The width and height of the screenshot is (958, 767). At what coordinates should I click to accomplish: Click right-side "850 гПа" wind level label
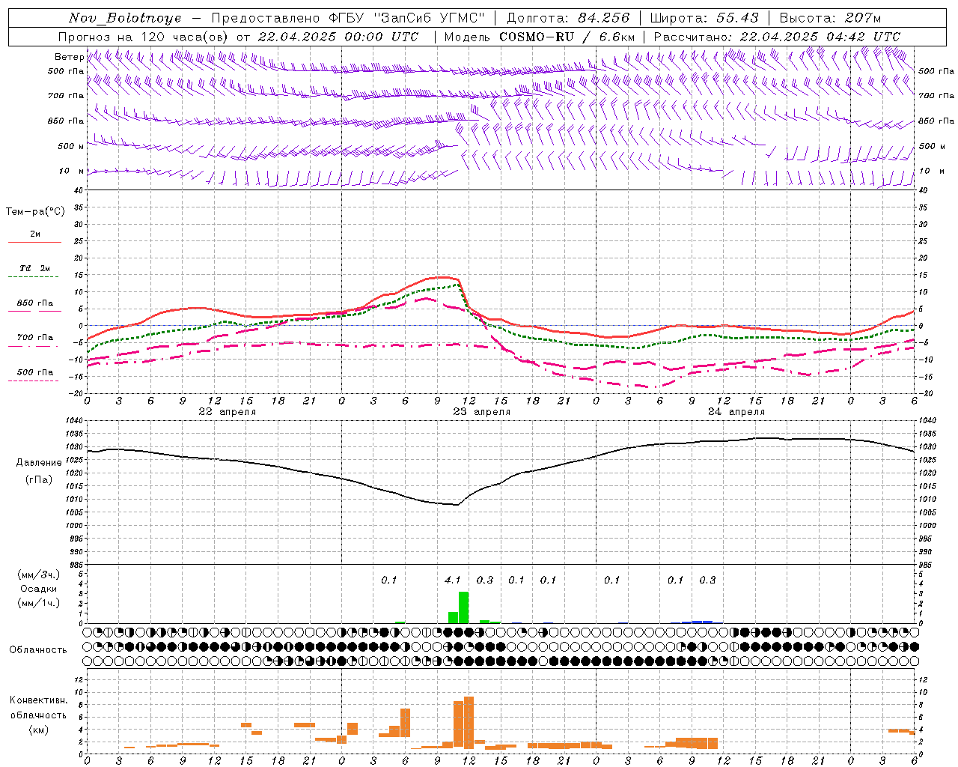[936, 121]
